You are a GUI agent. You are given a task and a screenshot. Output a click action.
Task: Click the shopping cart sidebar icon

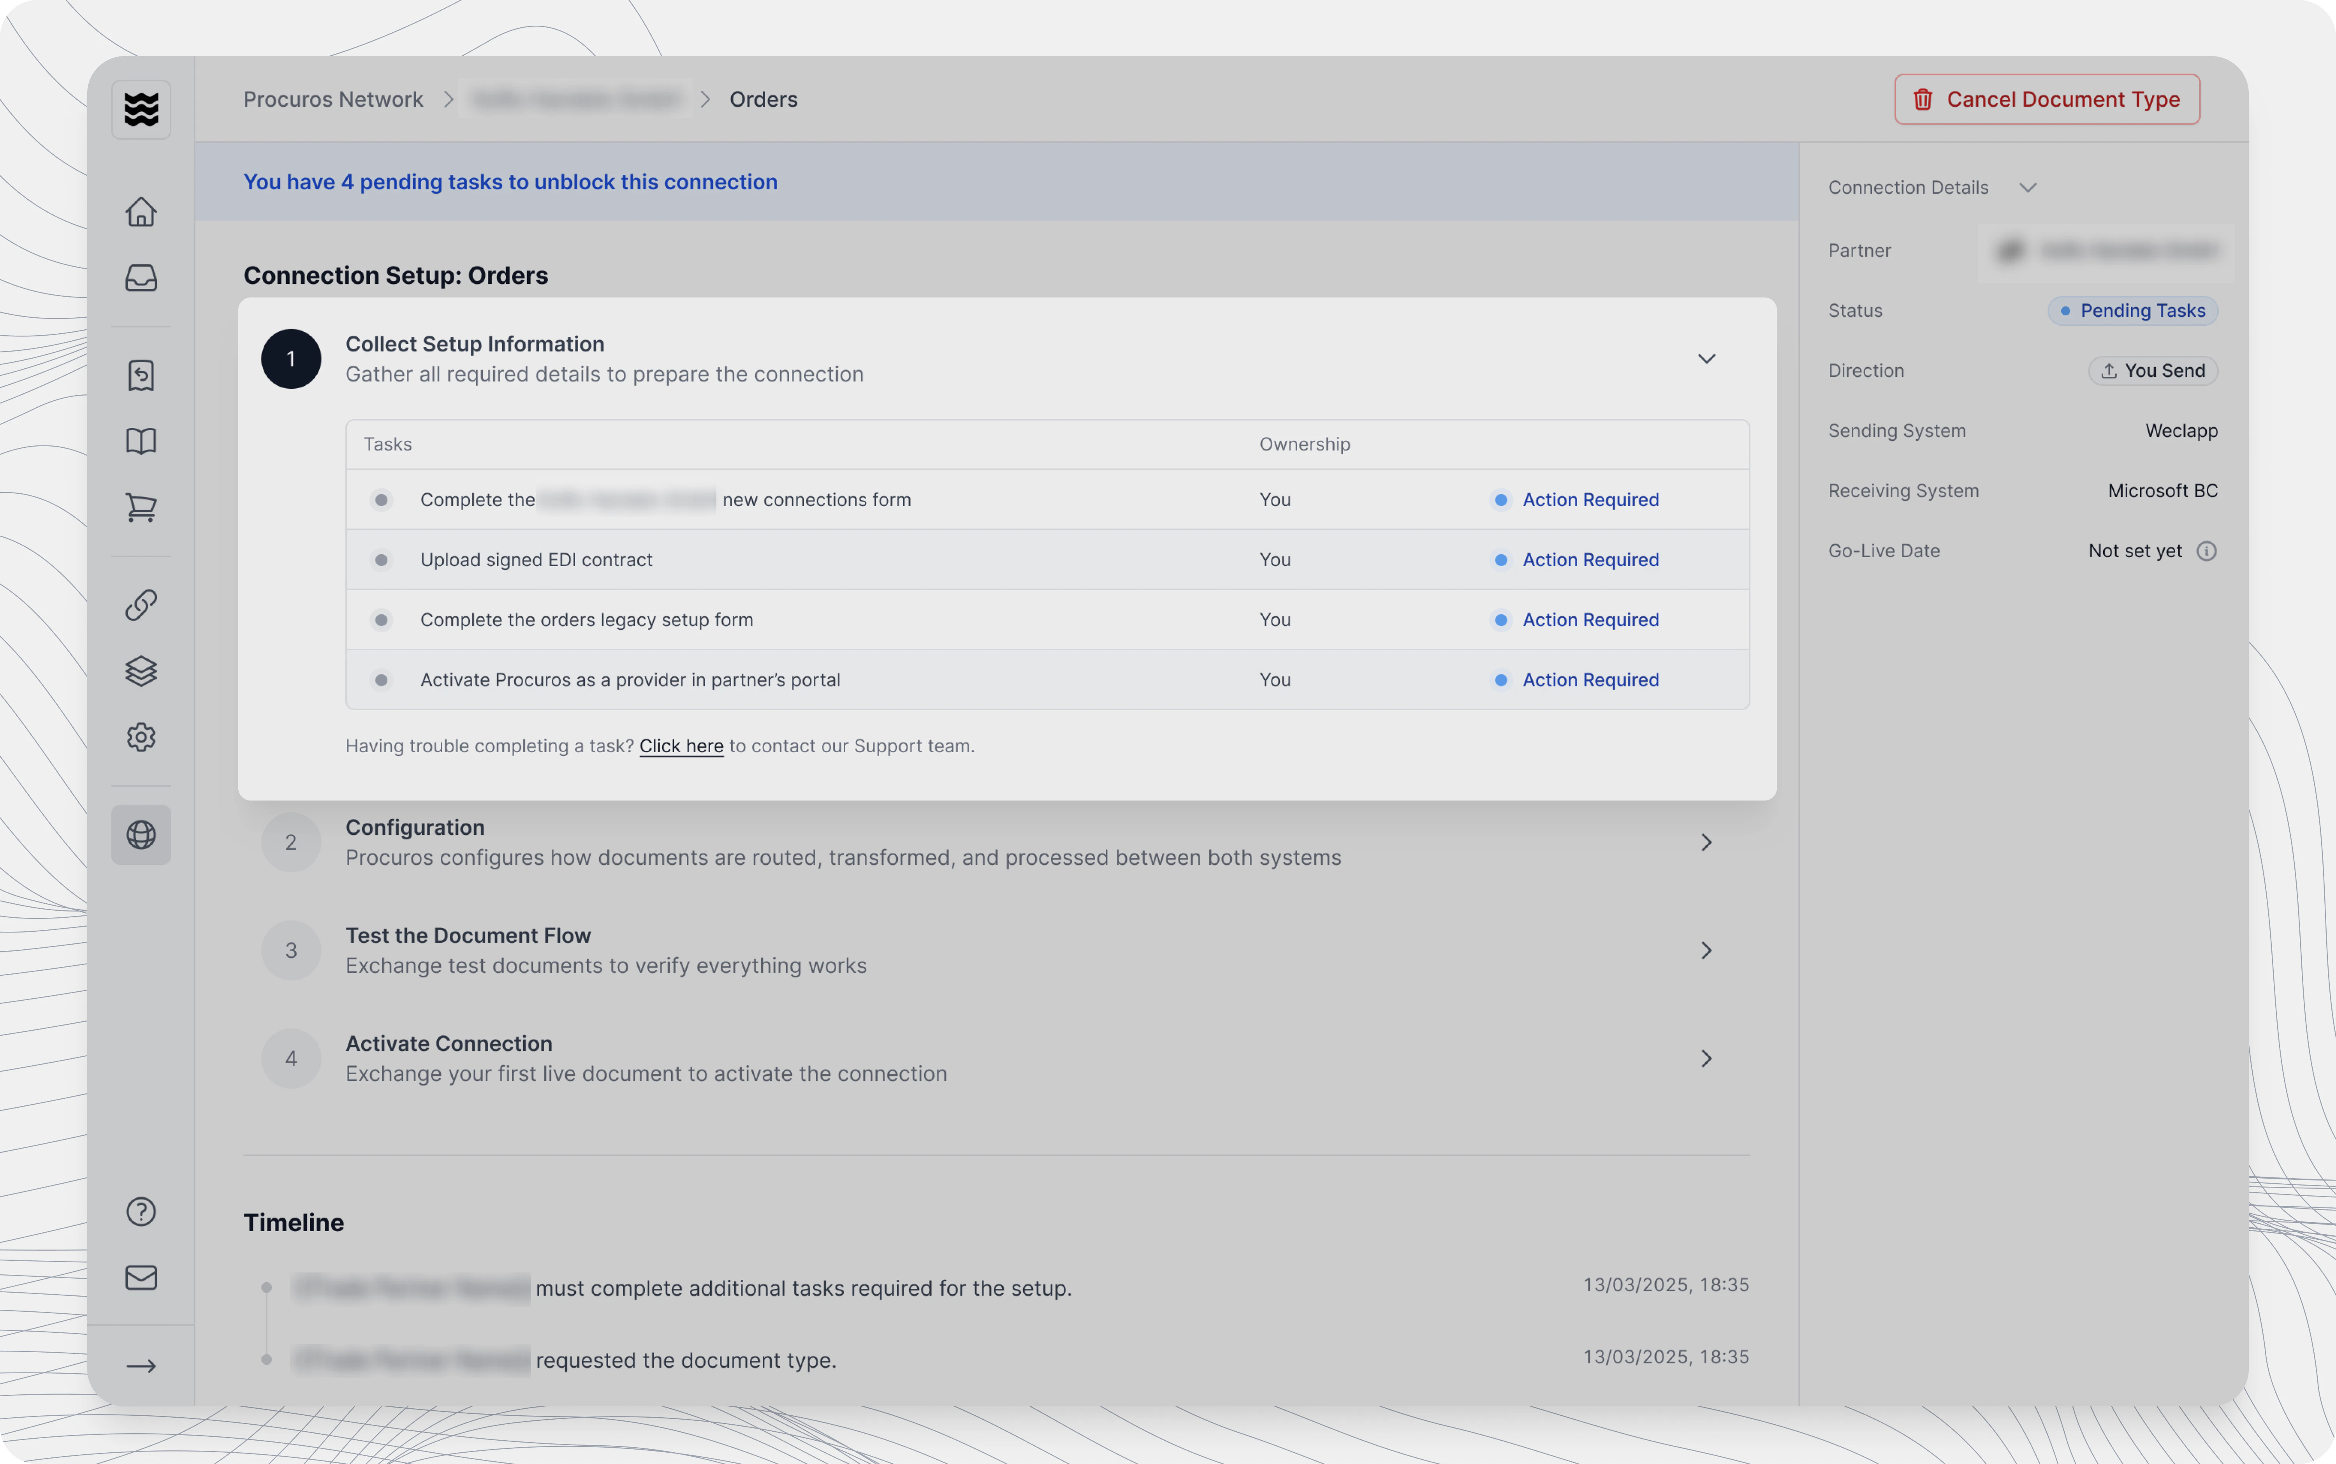(x=141, y=507)
